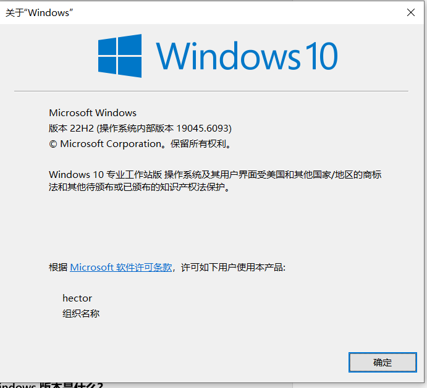This screenshot has height=388, width=427.
Task: Click the 组织名称 organization label
Action: 81,314
